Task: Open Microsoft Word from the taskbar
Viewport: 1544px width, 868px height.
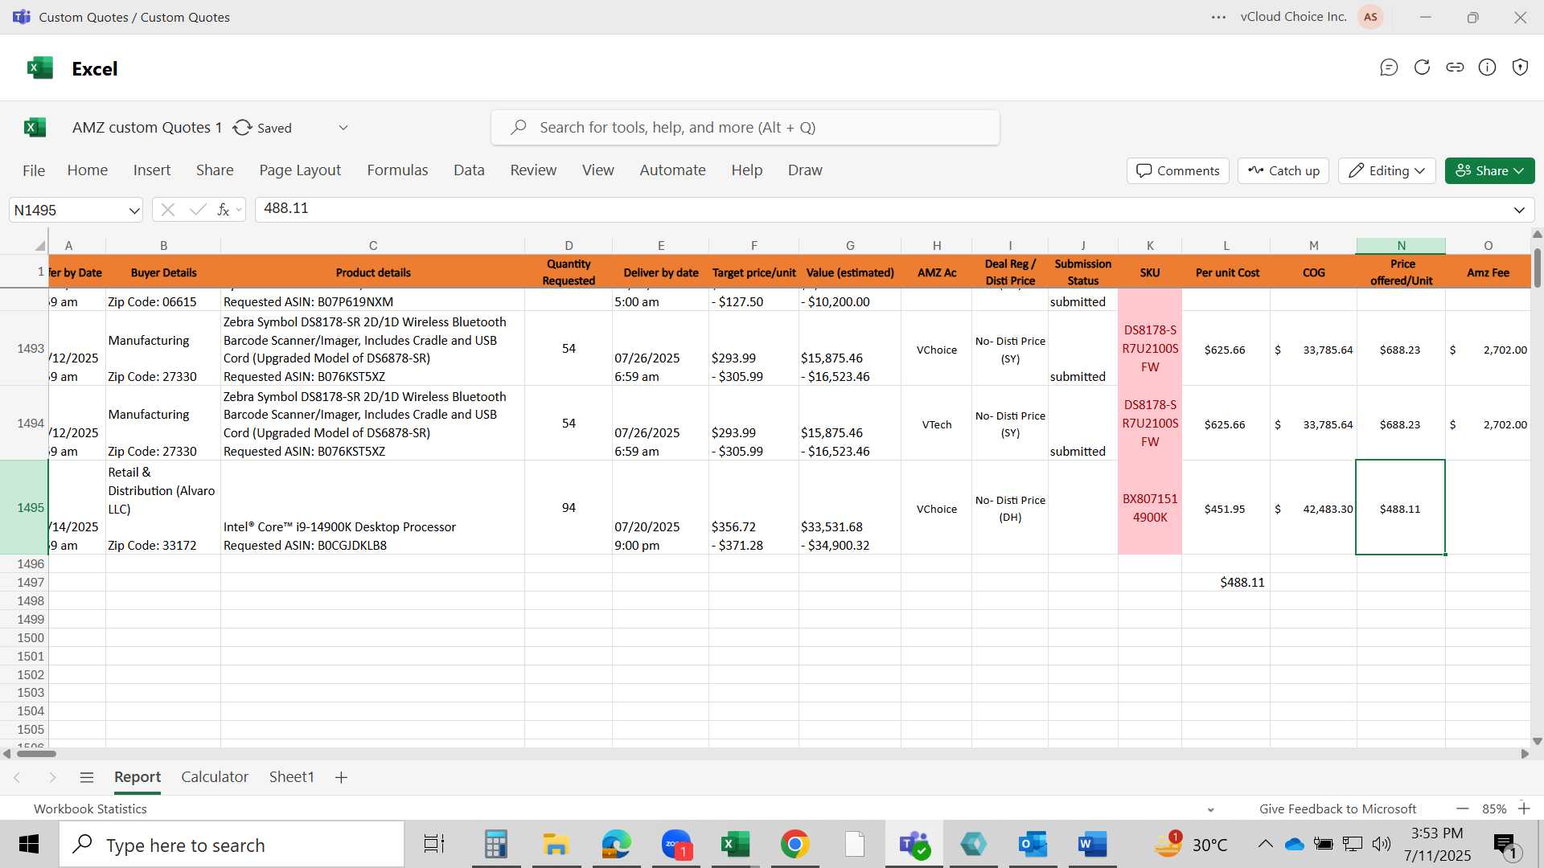Action: pos(1092,845)
